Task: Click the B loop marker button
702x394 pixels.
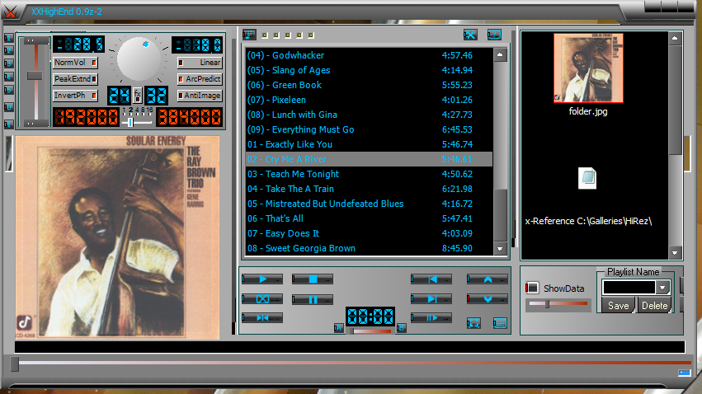Action: coord(401,328)
